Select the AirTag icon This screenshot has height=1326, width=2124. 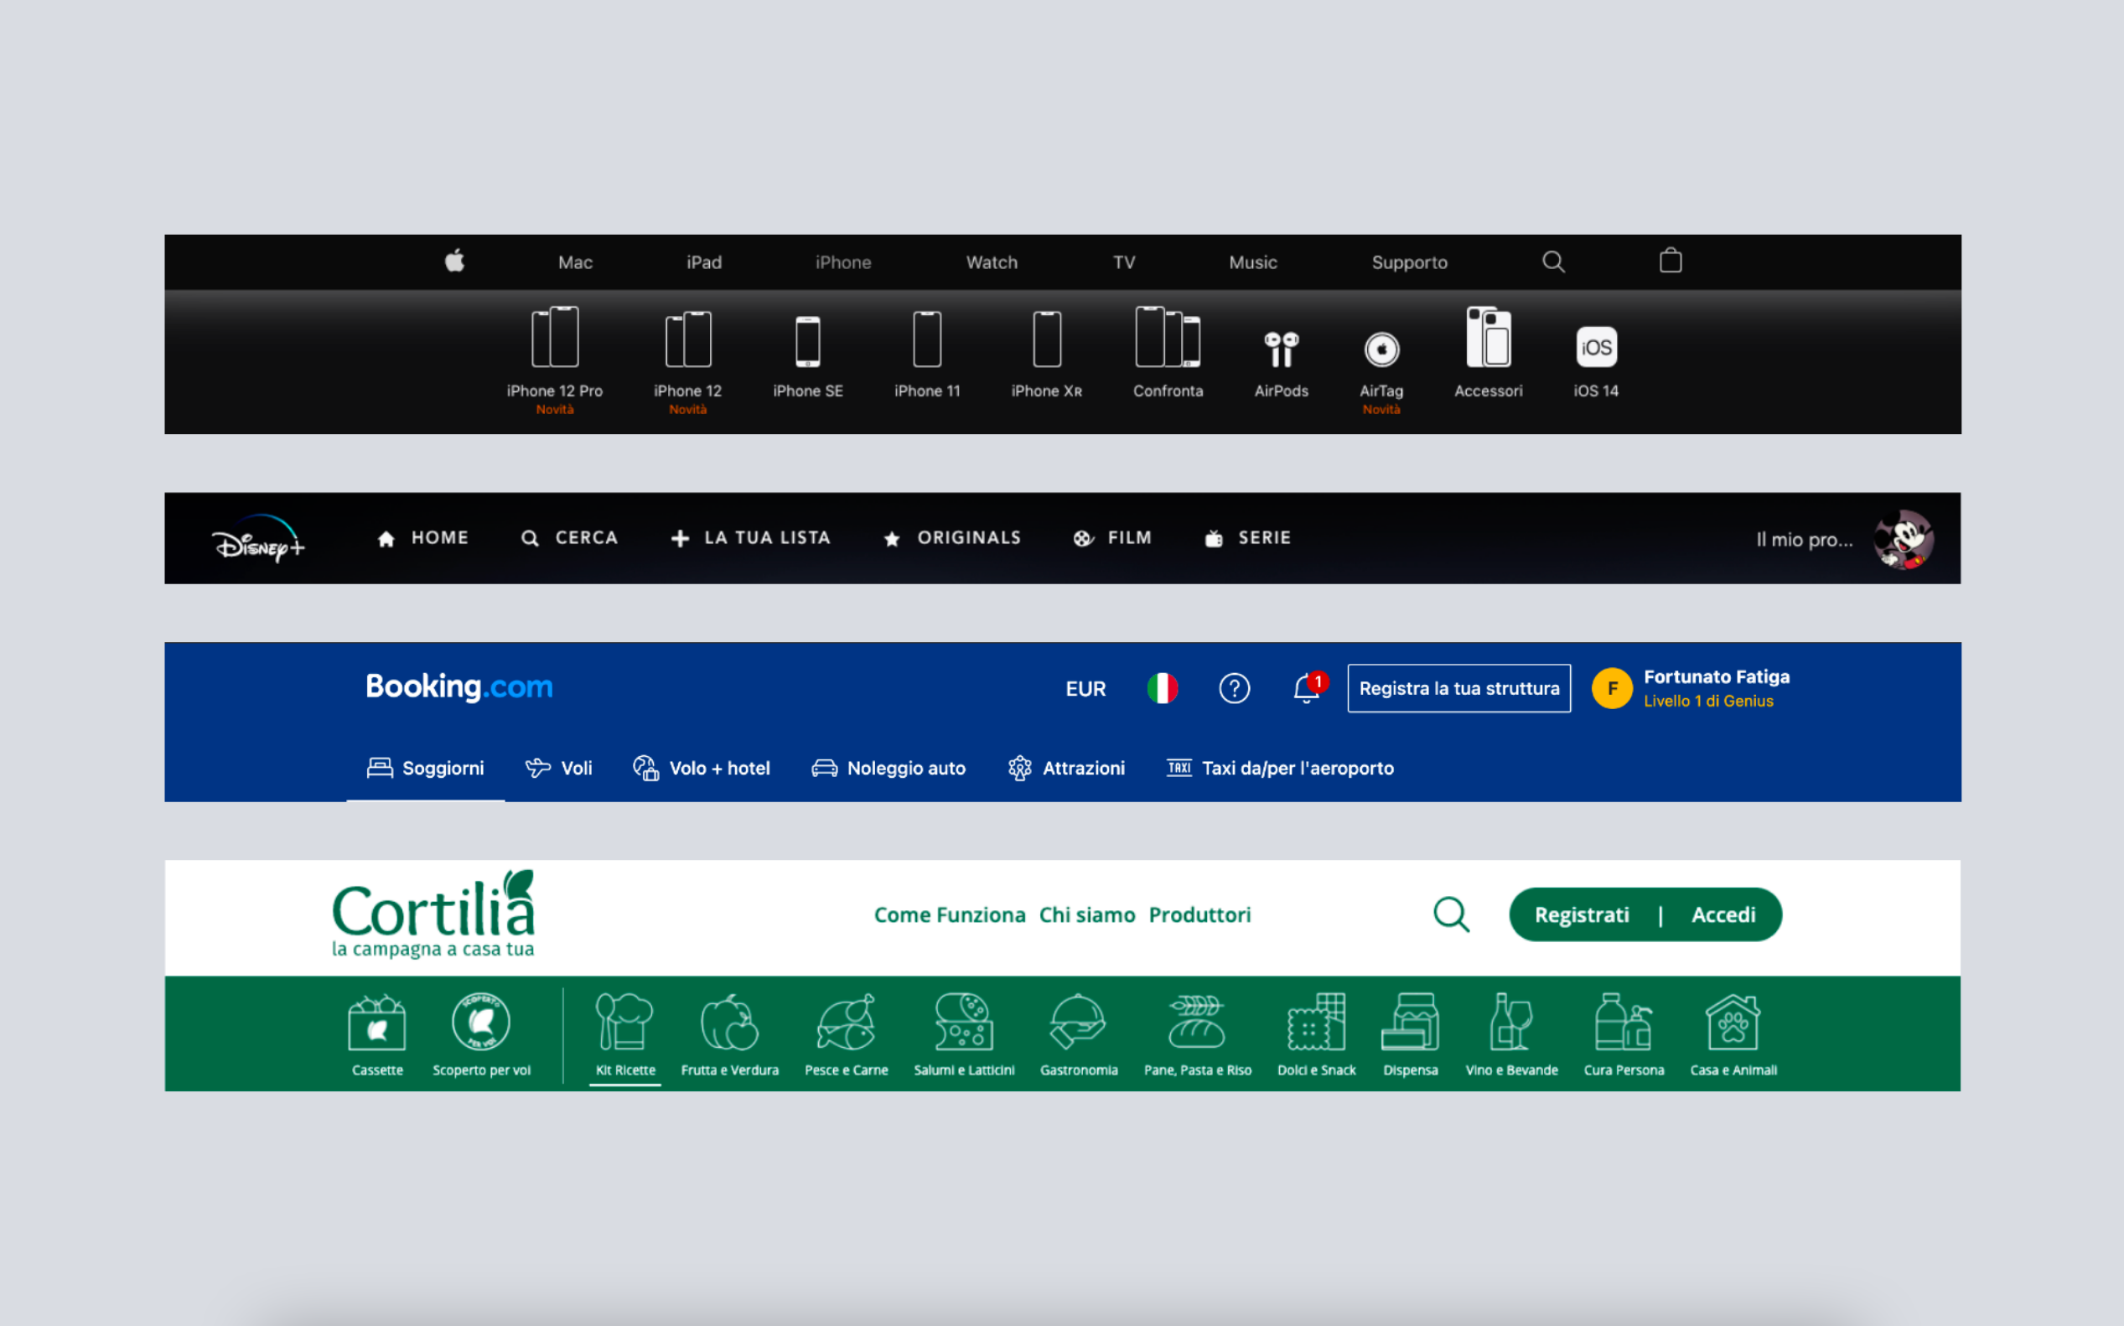1381,350
